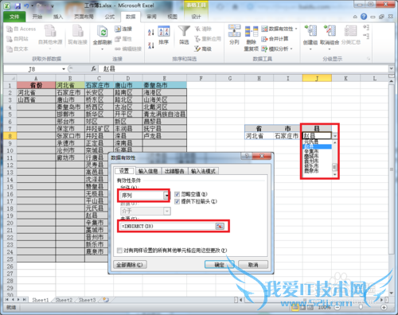Click the 取消组合 ungroup icon
Viewport: 398px width, 315px height.
click(330, 31)
